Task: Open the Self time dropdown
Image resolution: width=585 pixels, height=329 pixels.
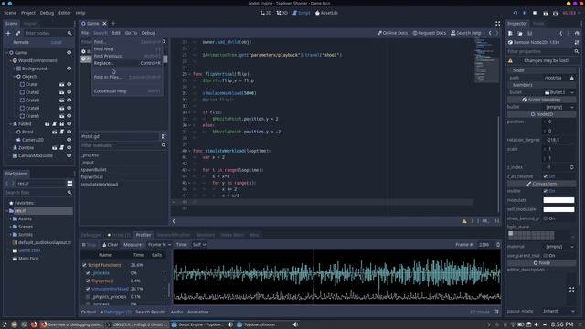Action: [199, 245]
